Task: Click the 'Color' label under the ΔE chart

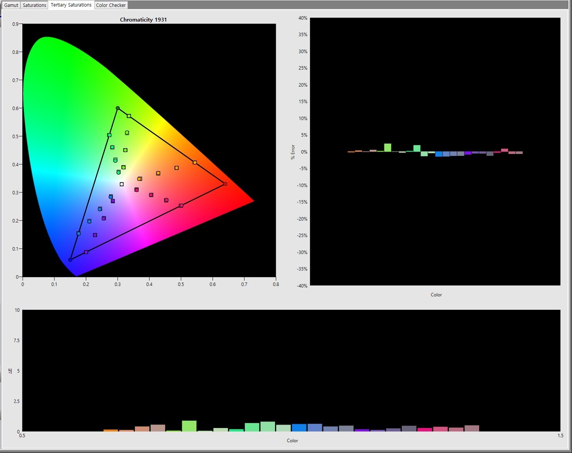Action: (292, 441)
